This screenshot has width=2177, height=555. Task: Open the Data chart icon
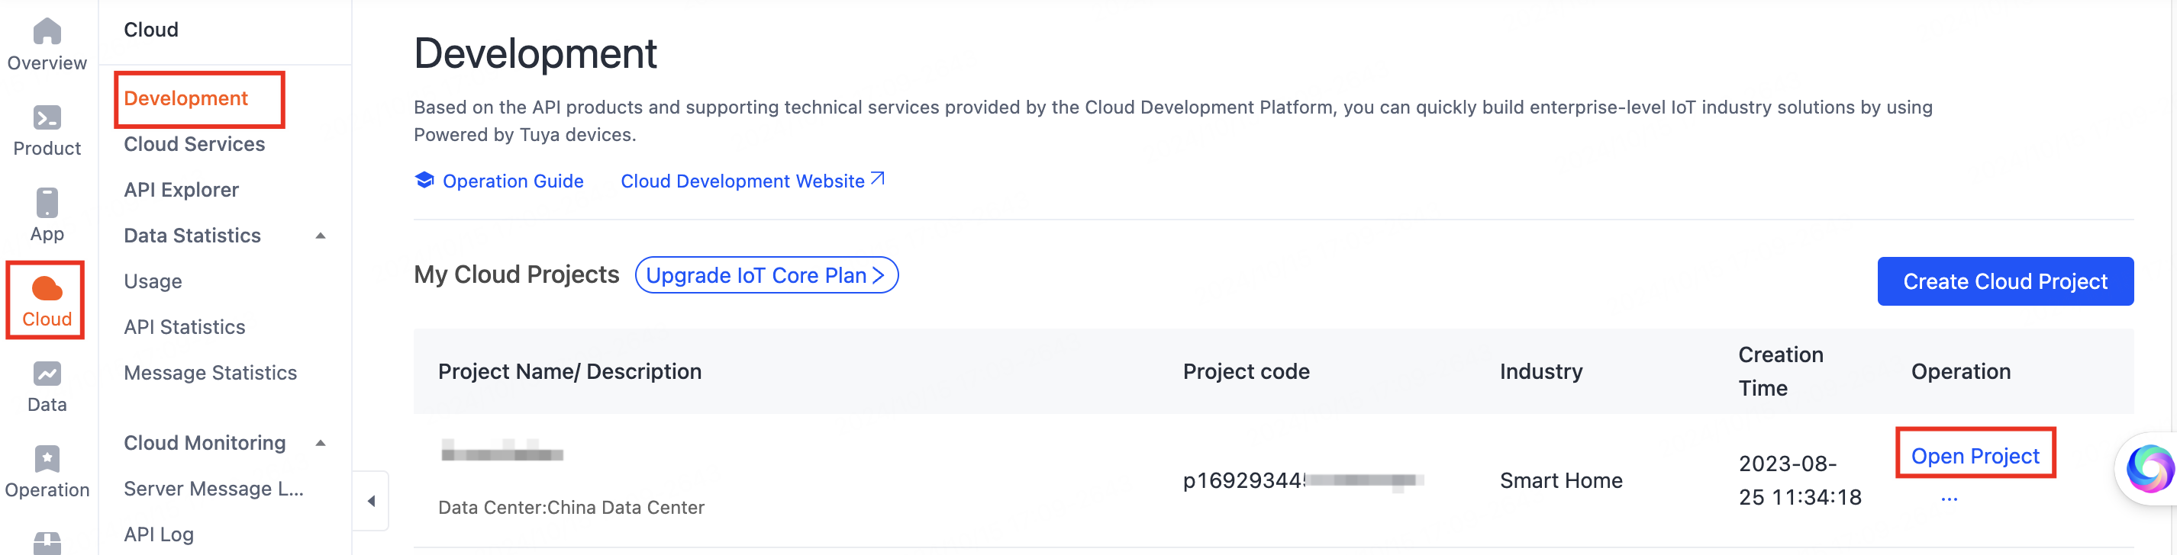[x=47, y=374]
